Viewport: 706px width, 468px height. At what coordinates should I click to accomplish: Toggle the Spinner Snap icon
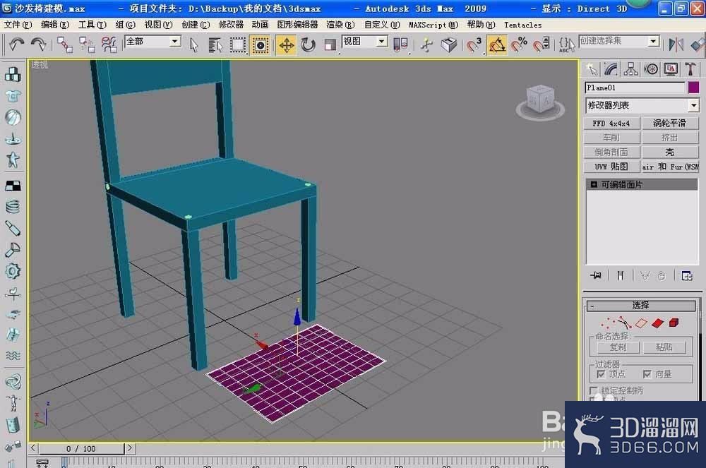click(x=542, y=45)
